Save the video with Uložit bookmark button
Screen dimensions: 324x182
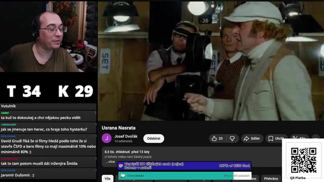coord(276,139)
